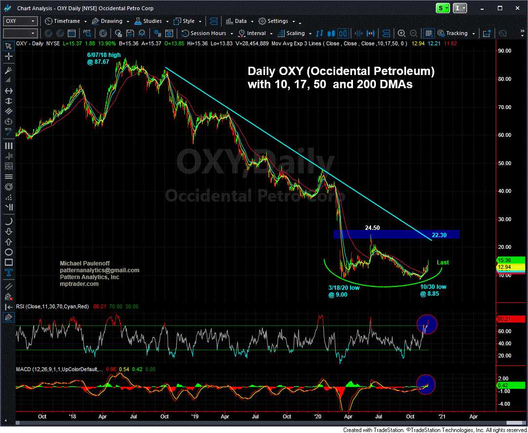
Task: Click the cyan descending trendline
Action: pos(298,154)
